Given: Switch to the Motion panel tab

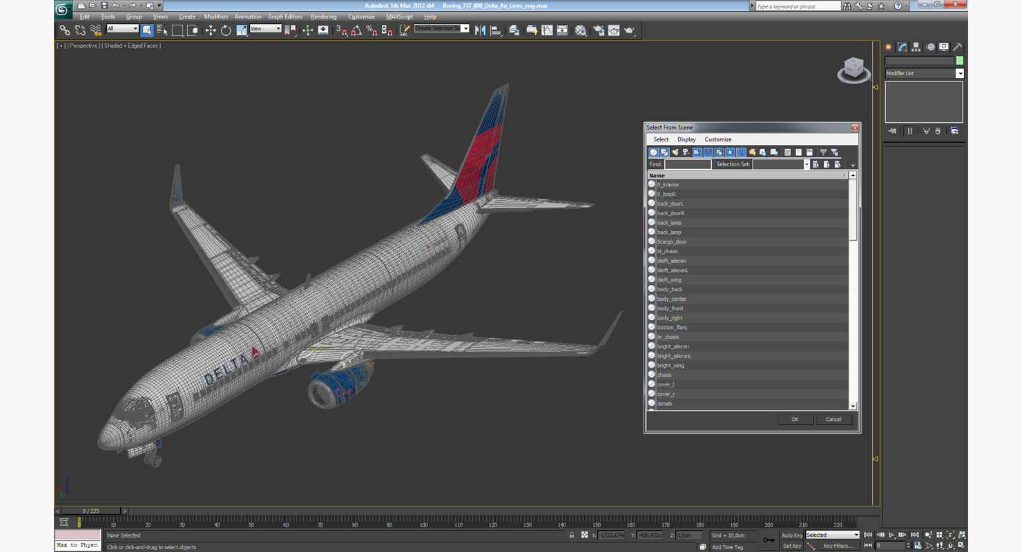Looking at the screenshot, I should (930, 47).
